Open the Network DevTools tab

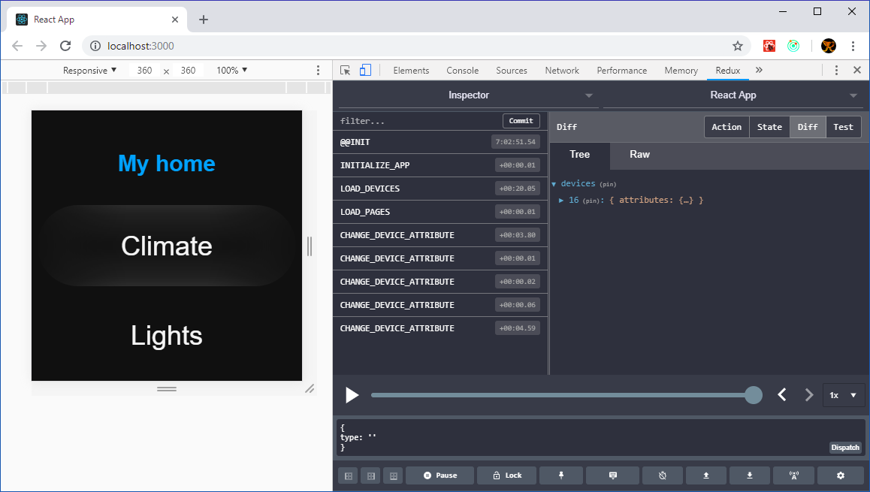(562, 71)
